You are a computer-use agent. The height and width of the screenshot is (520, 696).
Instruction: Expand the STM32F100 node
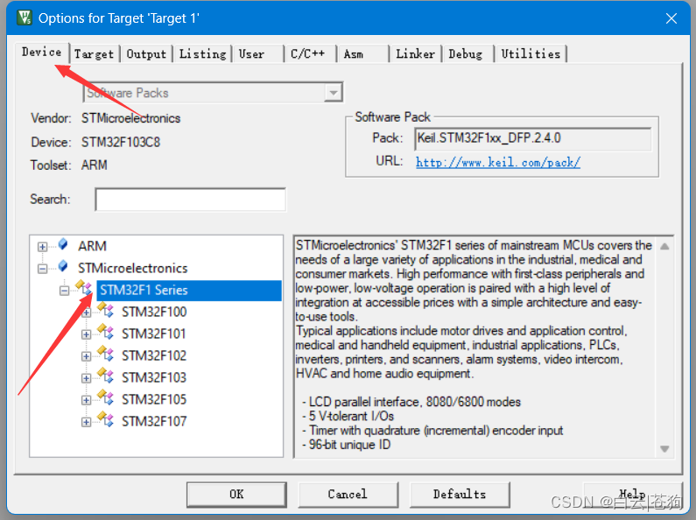[x=87, y=313]
